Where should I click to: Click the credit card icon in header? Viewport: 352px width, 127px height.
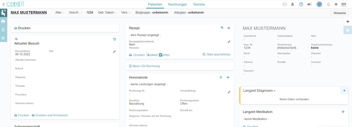point(343,4)
